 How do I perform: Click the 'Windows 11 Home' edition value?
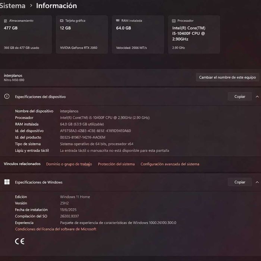[75, 197]
